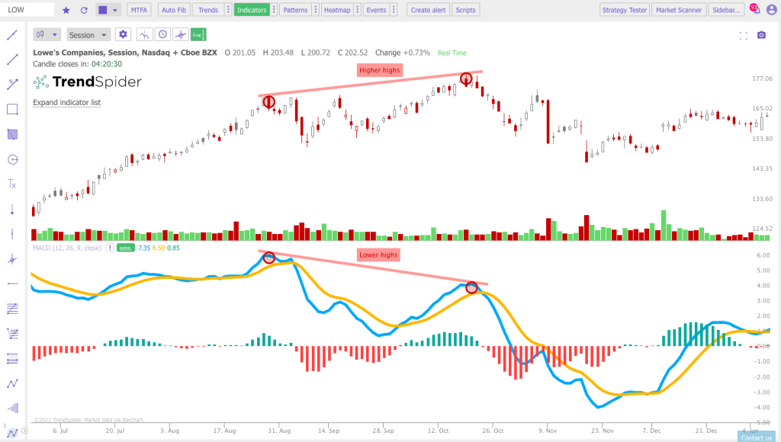
Task: Toggle the Indicators overlay button
Action: pyautogui.click(x=252, y=10)
